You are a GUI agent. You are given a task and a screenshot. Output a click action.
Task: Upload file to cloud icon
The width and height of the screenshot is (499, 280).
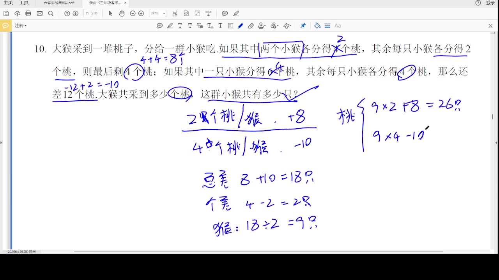[x=17, y=14]
